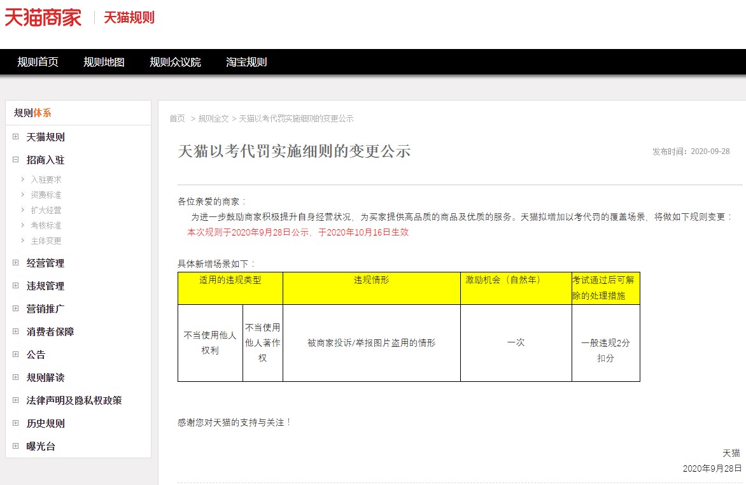Image resolution: width=746 pixels, height=485 pixels.
Task: Open the 历史规则 sidebar category
Action: coord(46,423)
